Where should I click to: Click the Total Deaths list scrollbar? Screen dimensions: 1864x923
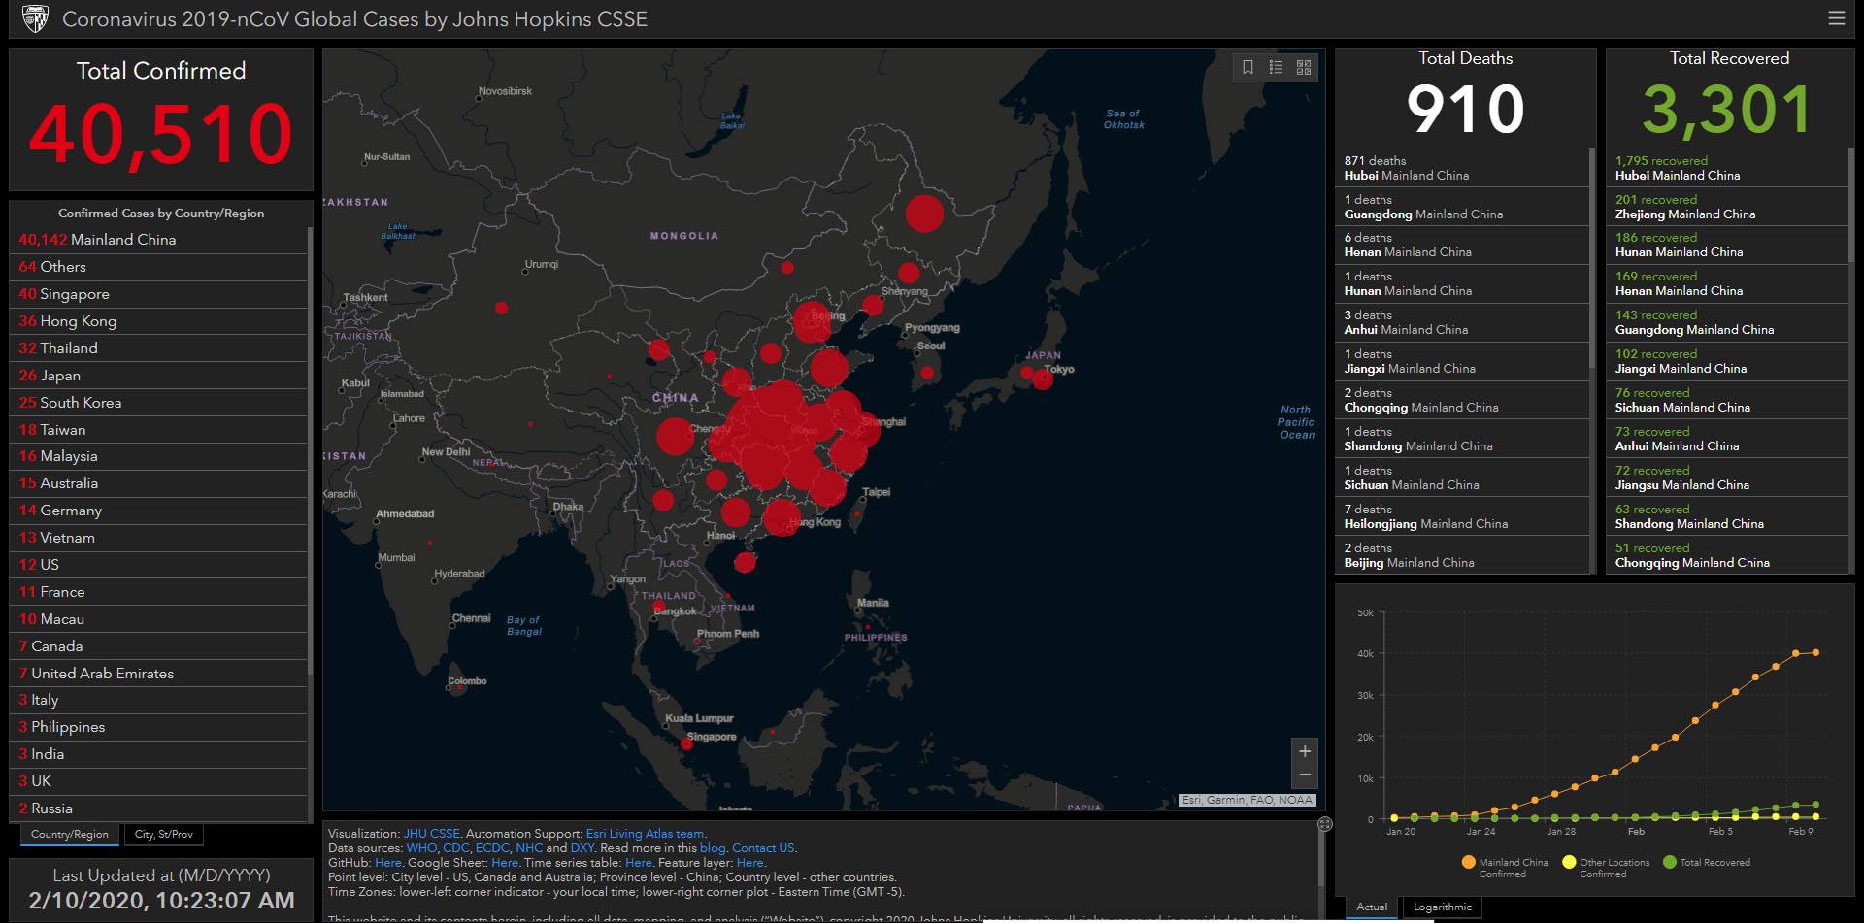pos(1592,257)
